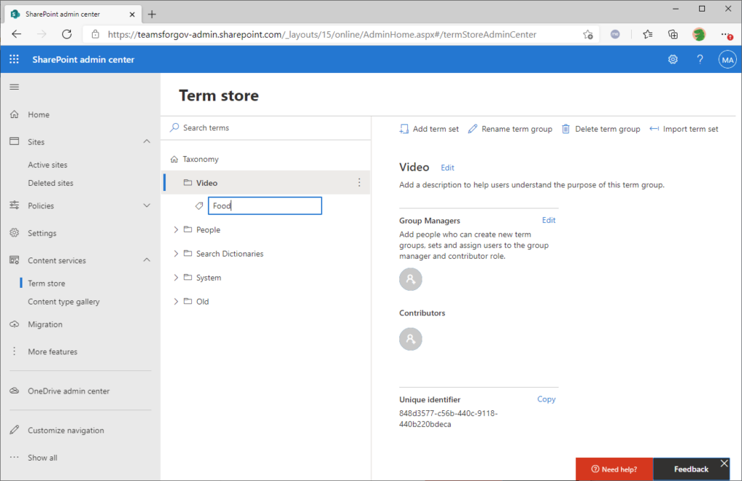Open the Help question mark icon
The height and width of the screenshot is (481, 742).
(699, 59)
